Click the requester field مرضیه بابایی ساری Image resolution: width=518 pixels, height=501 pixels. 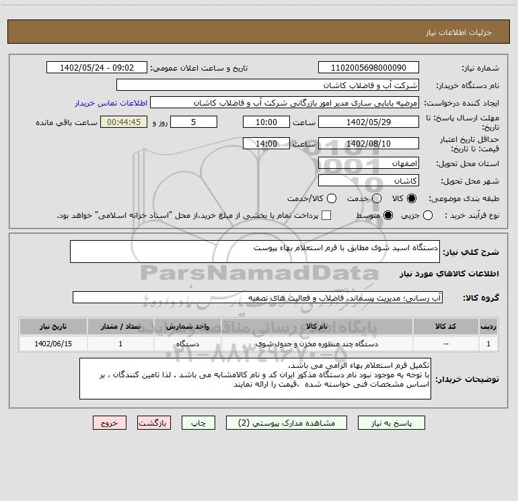(x=285, y=103)
